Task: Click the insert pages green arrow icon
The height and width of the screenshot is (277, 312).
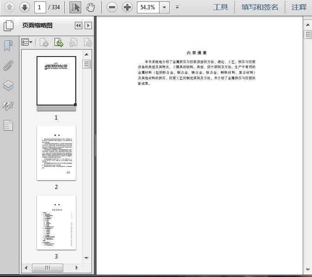Action: point(59,43)
